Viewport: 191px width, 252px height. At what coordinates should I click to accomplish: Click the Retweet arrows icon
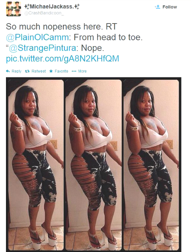click(27, 71)
